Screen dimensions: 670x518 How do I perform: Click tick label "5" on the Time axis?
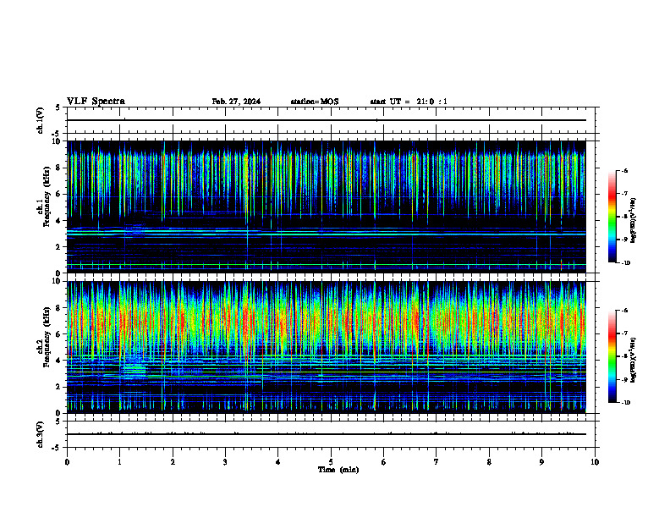[331, 462]
